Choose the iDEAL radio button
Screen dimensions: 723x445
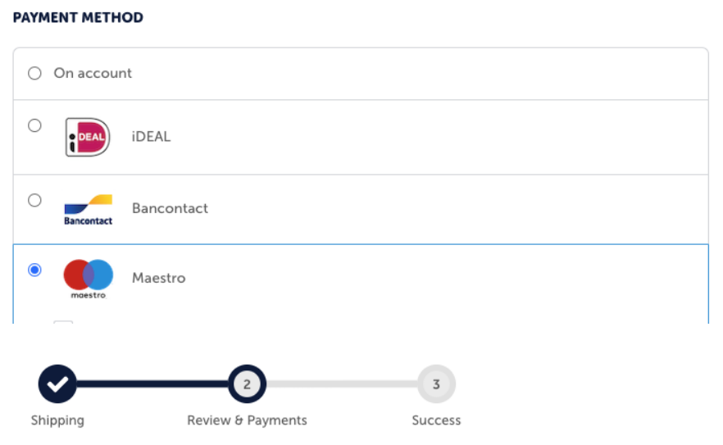[34, 125]
